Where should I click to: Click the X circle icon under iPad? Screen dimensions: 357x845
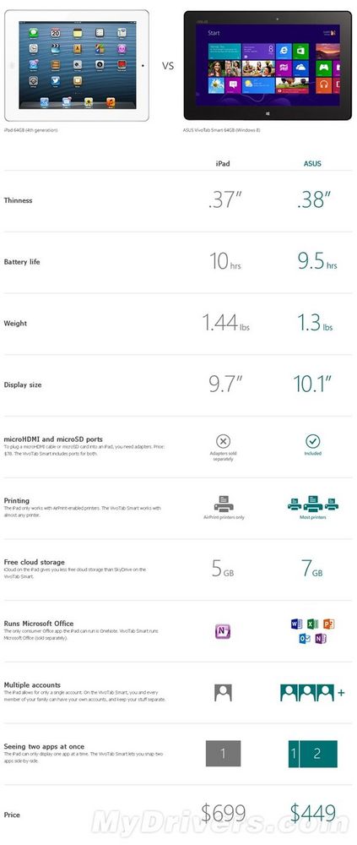tap(223, 442)
